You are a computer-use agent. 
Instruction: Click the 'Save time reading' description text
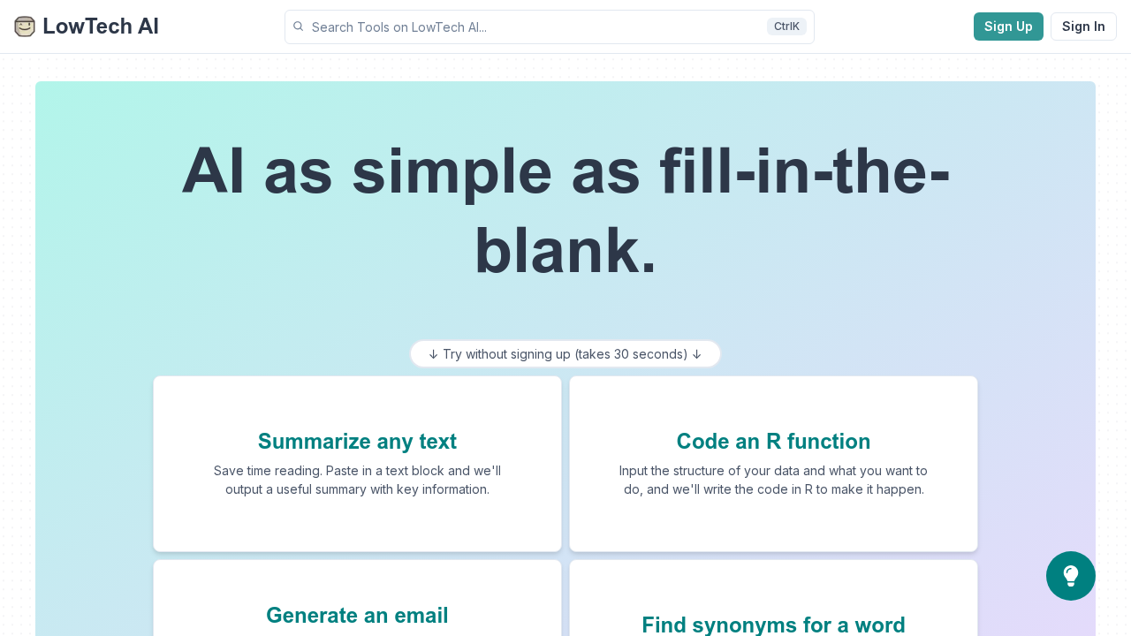(x=357, y=480)
